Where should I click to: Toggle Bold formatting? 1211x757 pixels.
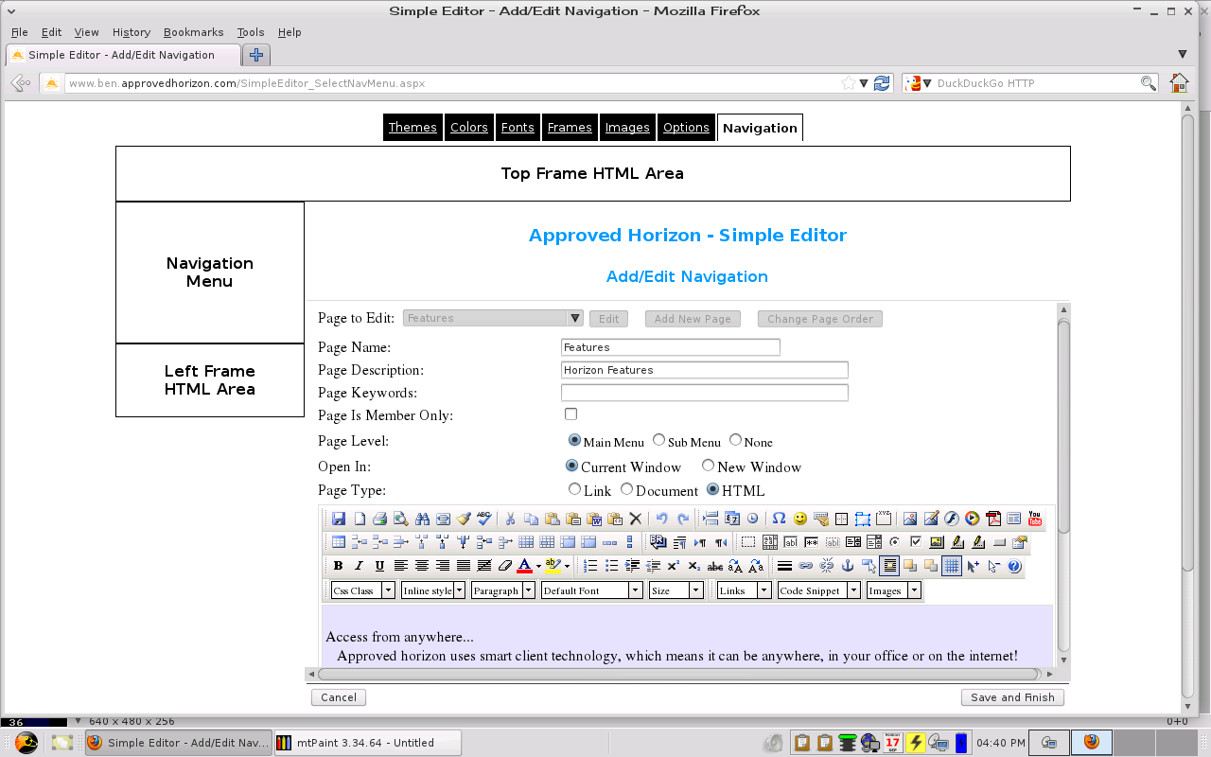[x=338, y=566]
